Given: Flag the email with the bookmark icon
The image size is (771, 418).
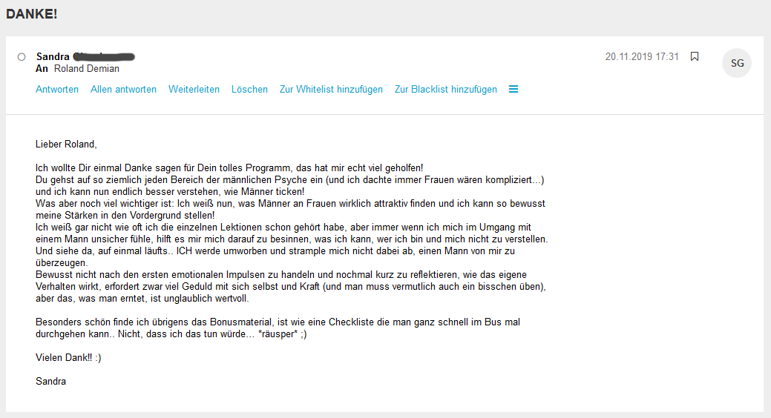Looking at the screenshot, I should click(695, 56).
